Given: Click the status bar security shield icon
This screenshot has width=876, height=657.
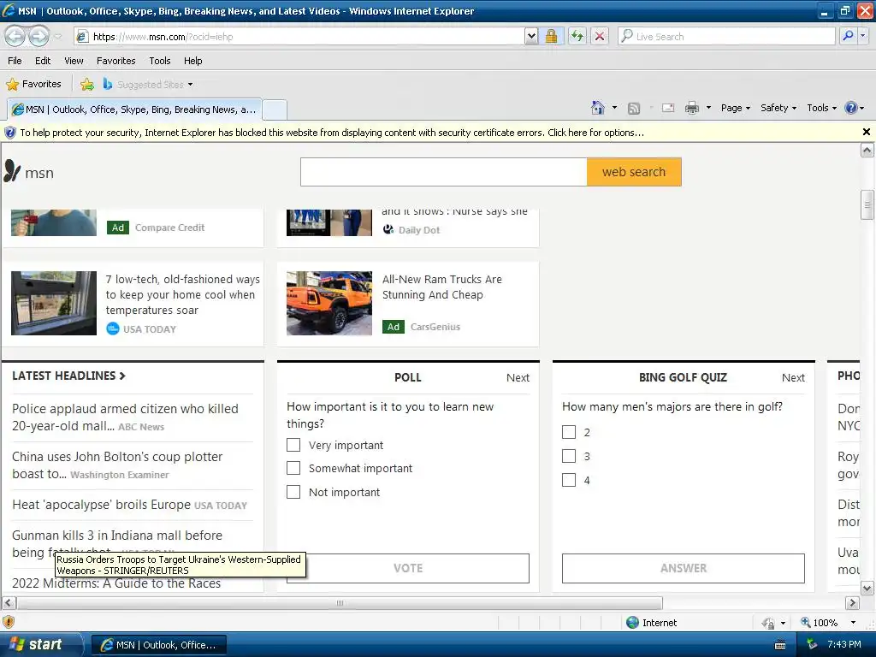Looking at the screenshot, I should point(9,622).
